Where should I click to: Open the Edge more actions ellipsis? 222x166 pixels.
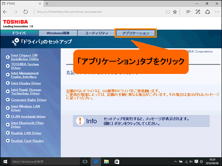click(x=217, y=12)
